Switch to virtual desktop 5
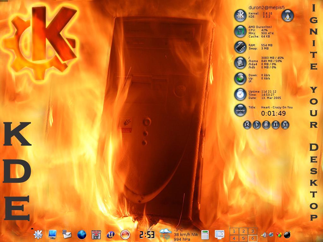The width and height of the screenshot is (323, 242). click(243, 238)
